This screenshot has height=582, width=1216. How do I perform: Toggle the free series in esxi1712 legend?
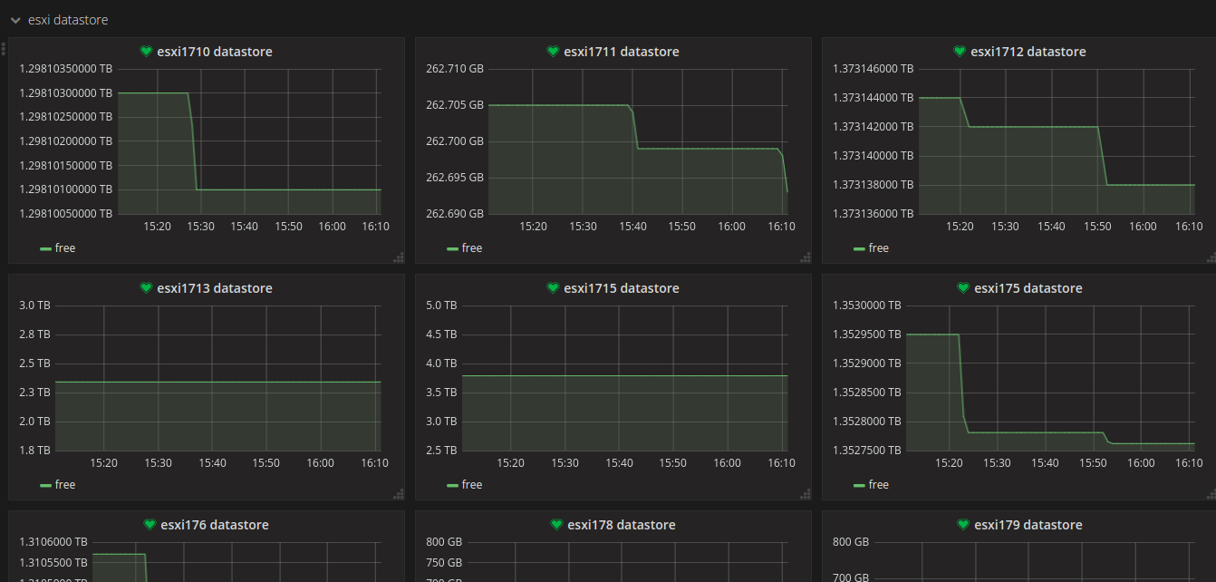coord(879,247)
